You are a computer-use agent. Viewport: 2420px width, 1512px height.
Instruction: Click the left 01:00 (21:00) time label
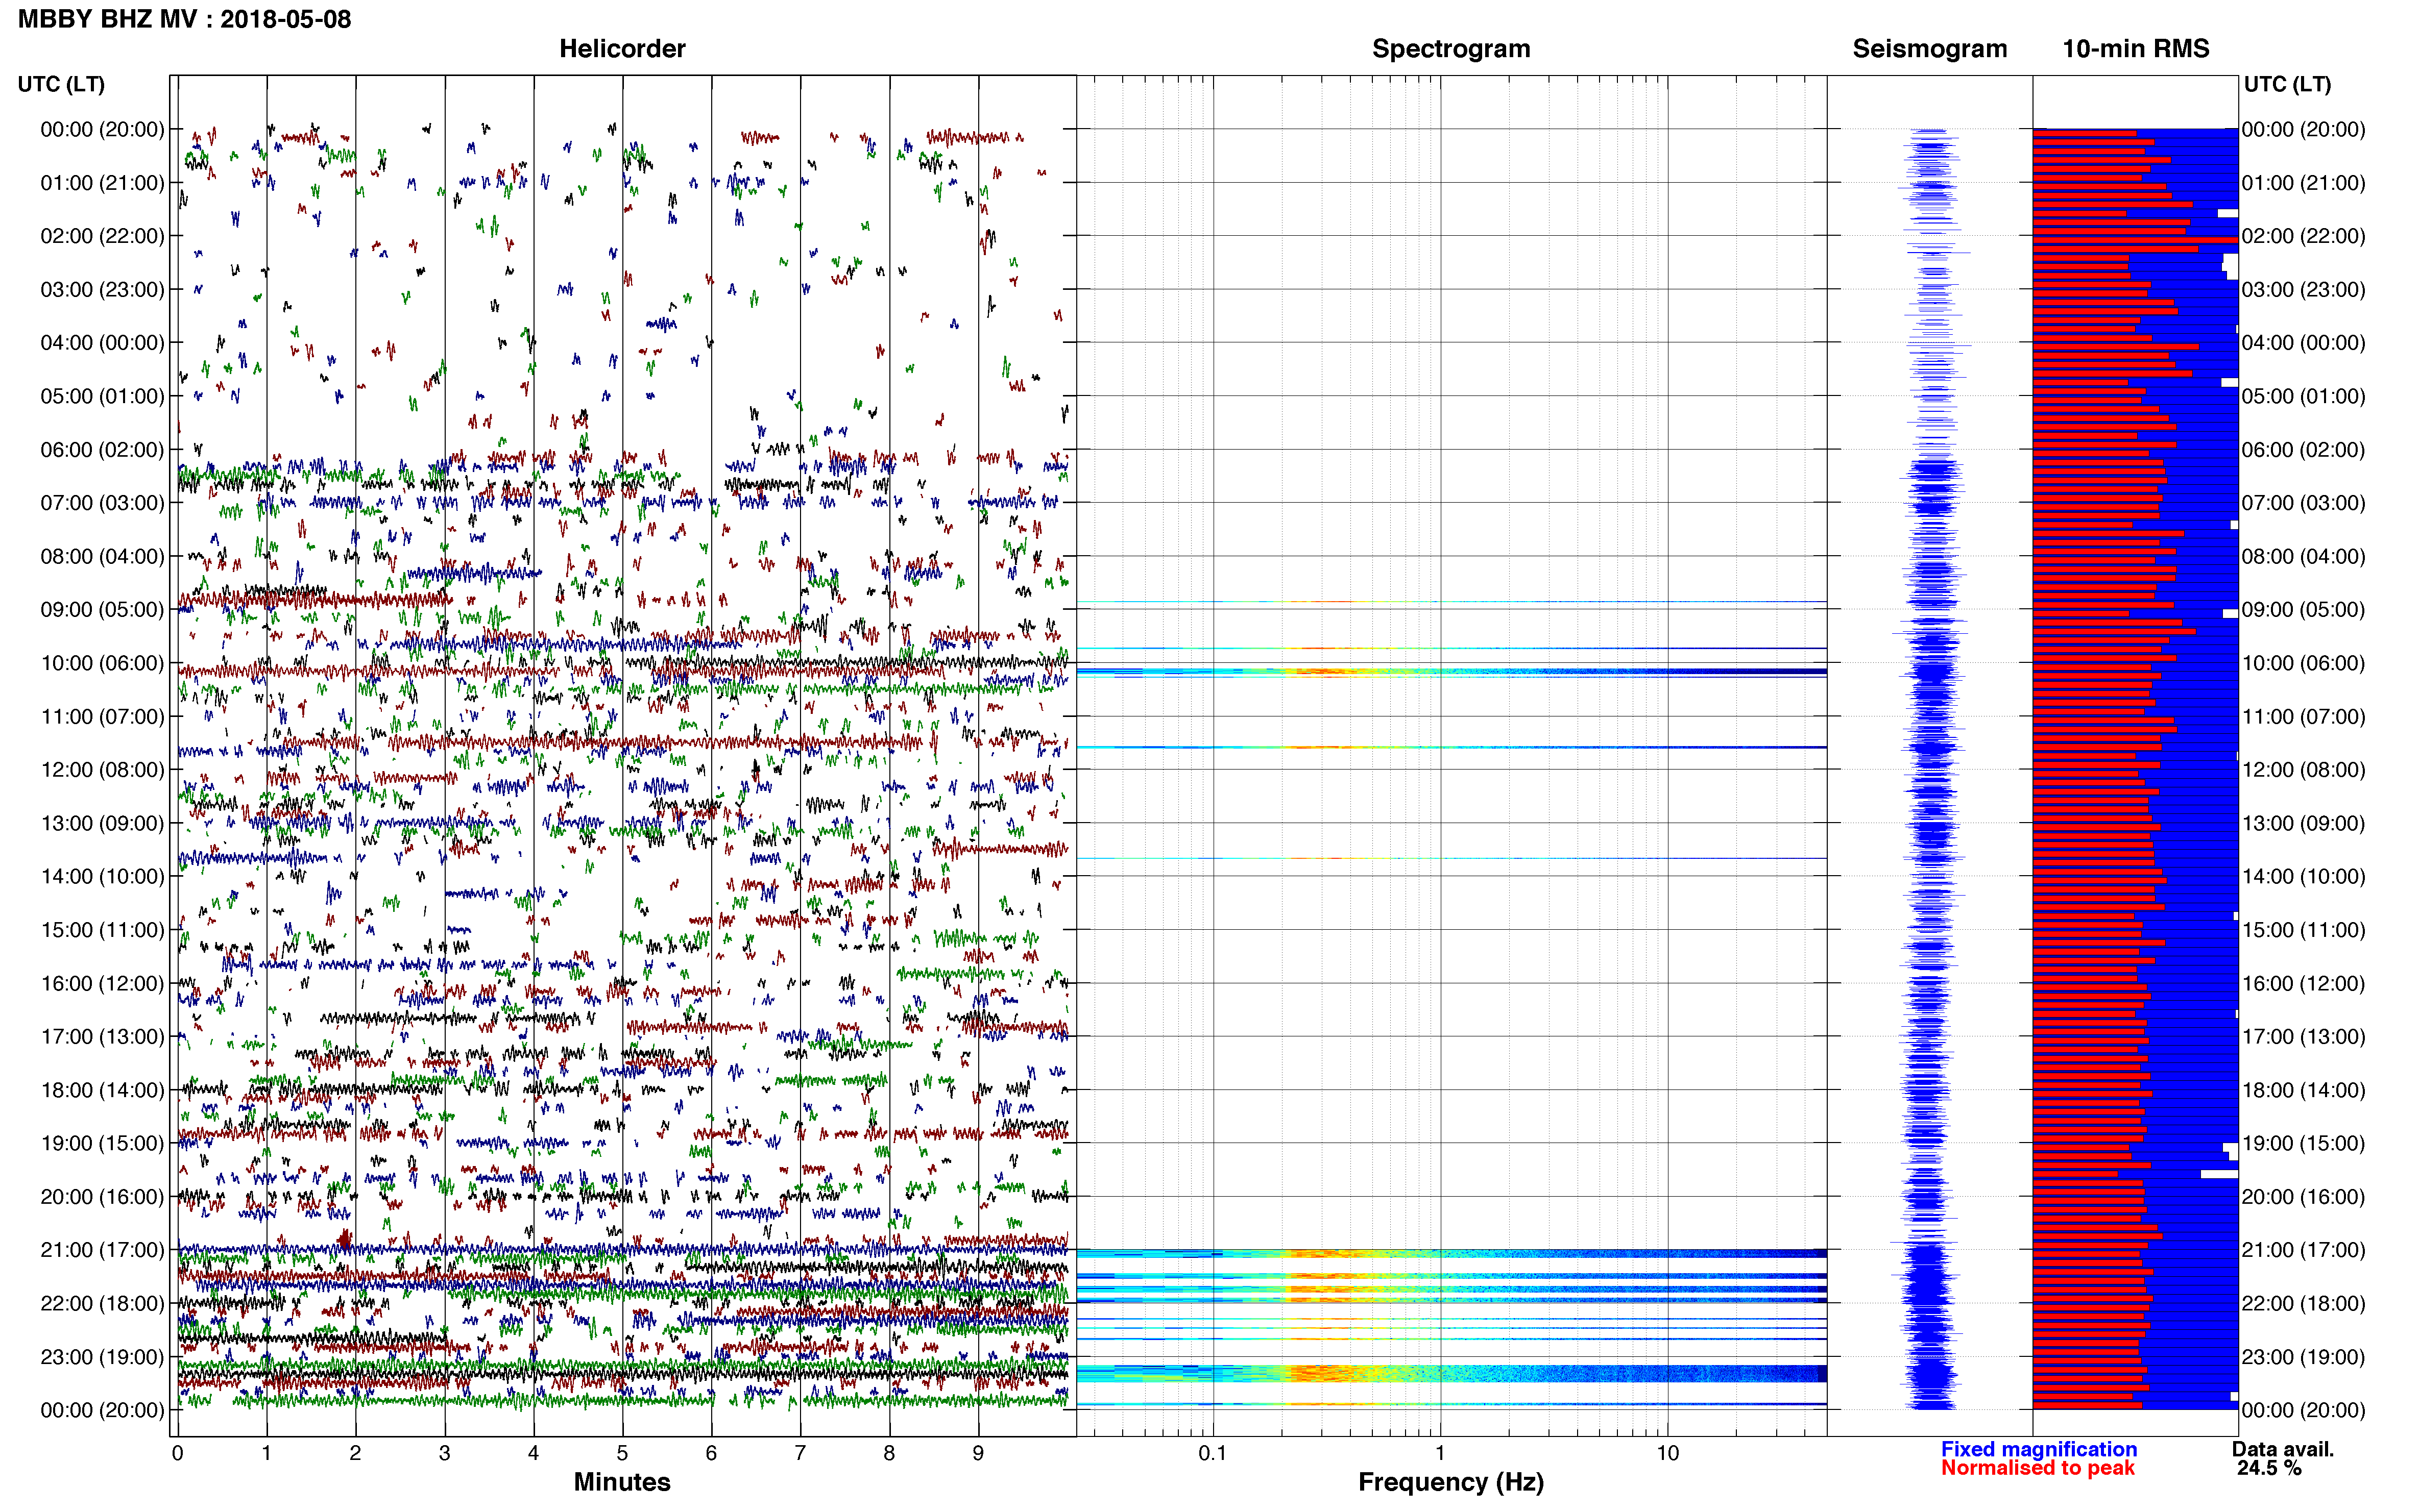coord(102,183)
